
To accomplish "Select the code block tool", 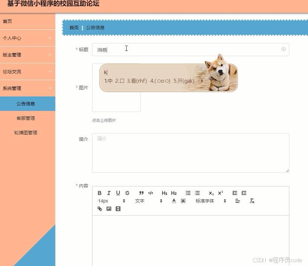I will (x=150, y=193).
